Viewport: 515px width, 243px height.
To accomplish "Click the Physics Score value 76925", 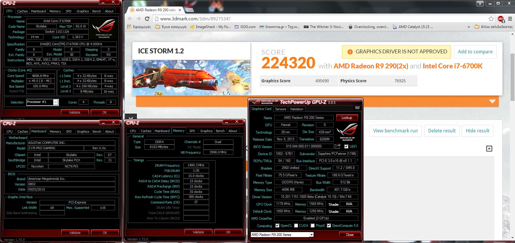I will click(400, 81).
